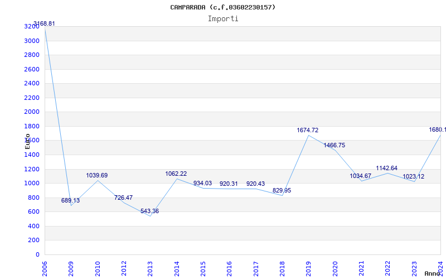
Task: Select the 1142.64 data label
Action: (x=386, y=168)
